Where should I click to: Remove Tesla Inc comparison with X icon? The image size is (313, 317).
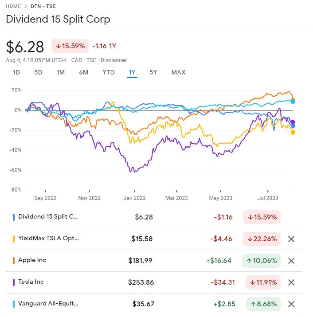click(x=291, y=282)
